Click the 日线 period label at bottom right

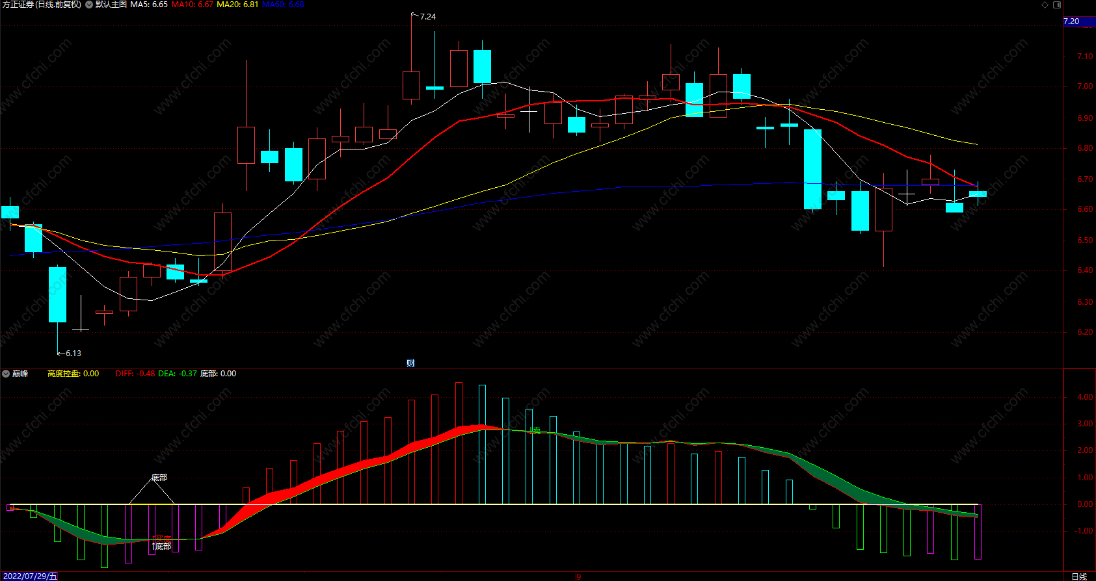[1079, 576]
